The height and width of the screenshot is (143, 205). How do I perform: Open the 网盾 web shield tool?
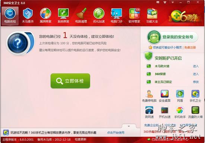click(x=180, y=96)
